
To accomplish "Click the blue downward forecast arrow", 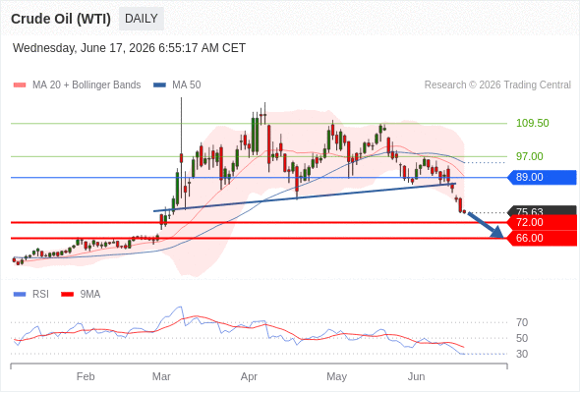I will tap(486, 225).
